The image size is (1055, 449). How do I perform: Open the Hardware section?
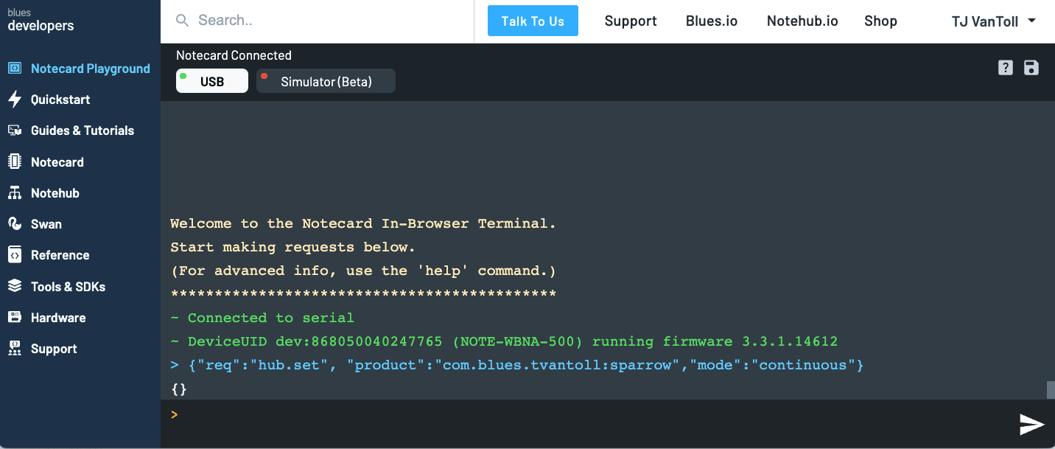(x=58, y=318)
